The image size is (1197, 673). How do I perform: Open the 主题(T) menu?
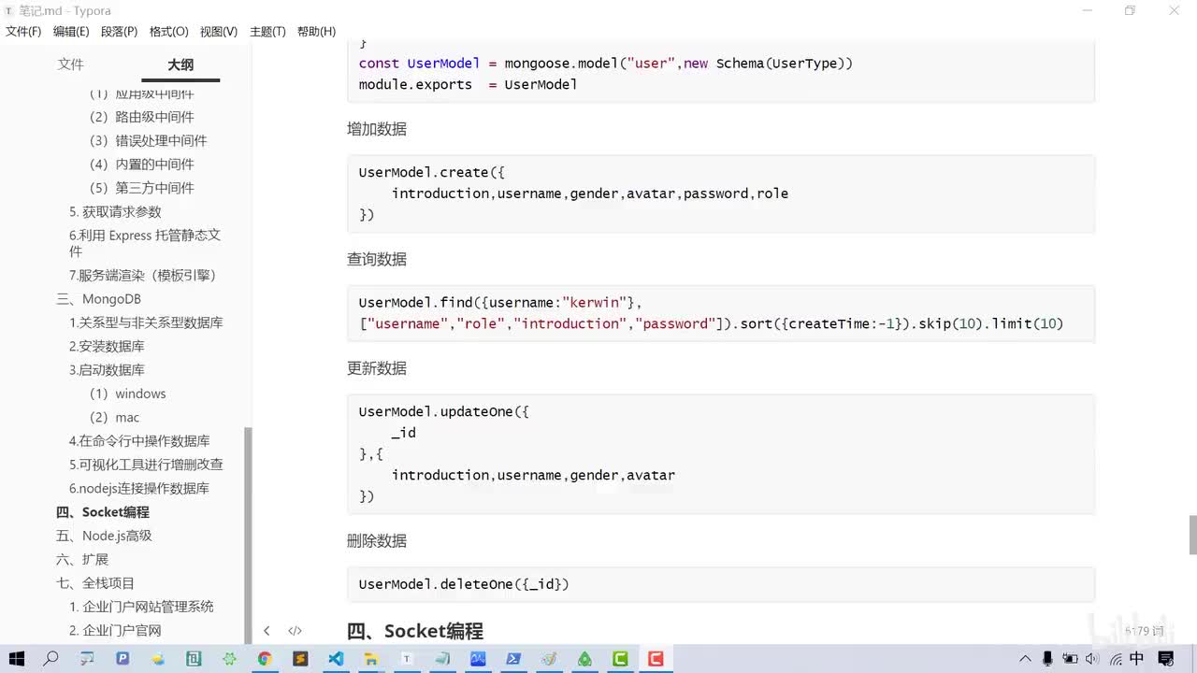pos(267,32)
